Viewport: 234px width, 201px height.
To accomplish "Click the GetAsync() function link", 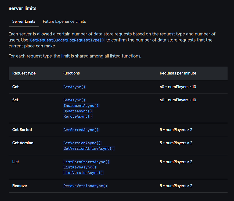I will coord(74,87).
